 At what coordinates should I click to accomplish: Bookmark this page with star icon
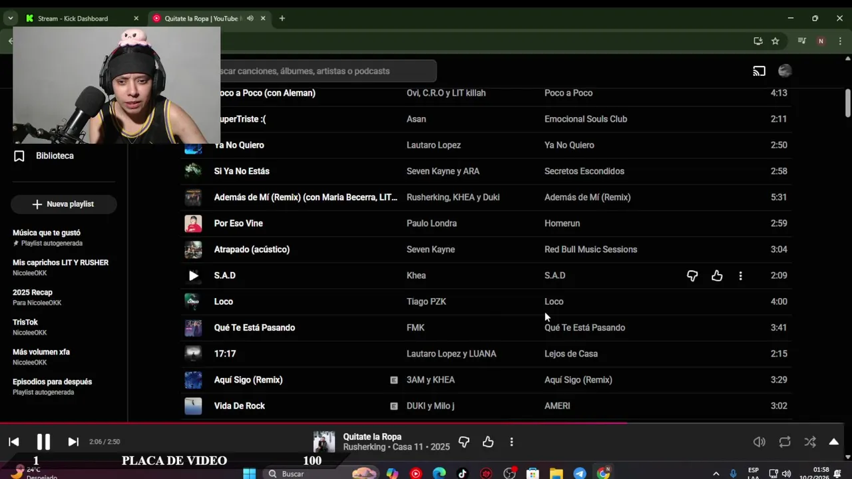point(775,41)
